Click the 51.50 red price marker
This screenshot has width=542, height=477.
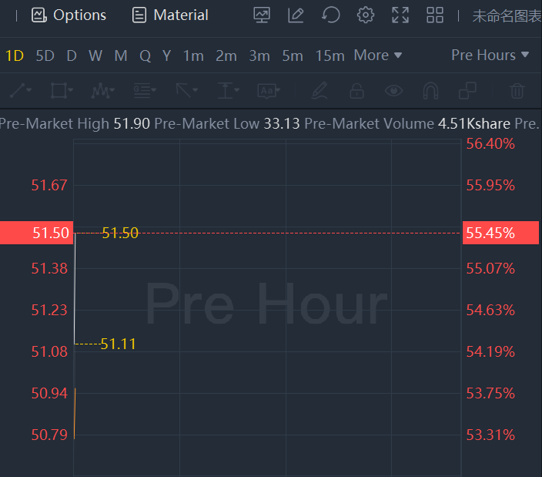(37, 233)
